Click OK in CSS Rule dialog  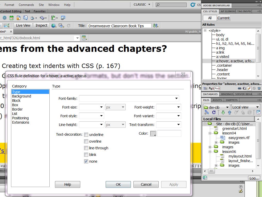[118, 184]
